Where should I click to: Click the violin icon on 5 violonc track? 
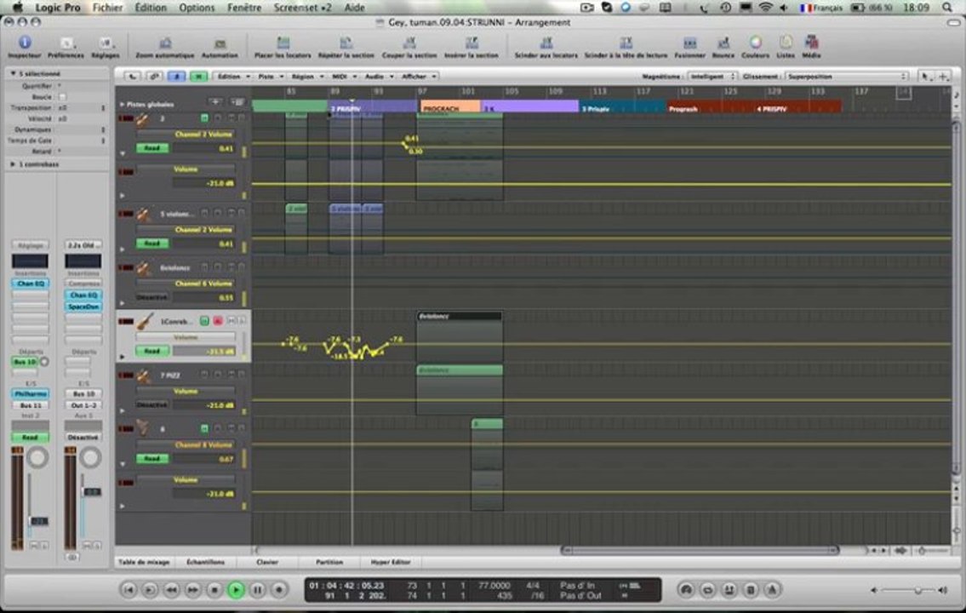click(144, 215)
